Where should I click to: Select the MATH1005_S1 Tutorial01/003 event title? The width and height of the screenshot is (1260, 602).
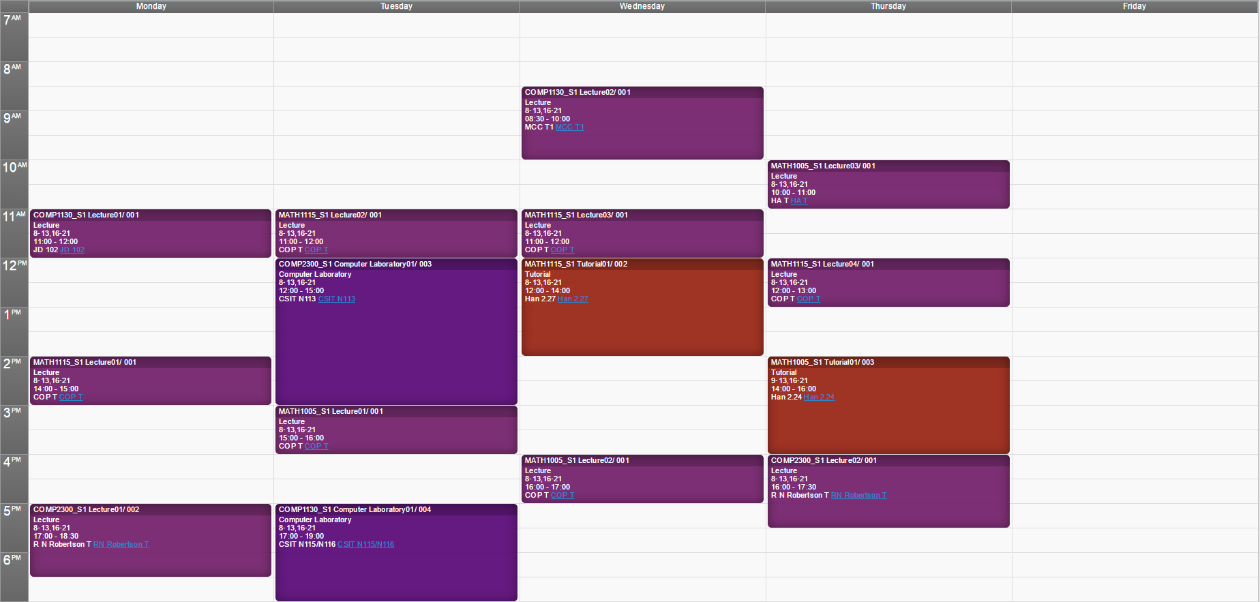pos(822,363)
